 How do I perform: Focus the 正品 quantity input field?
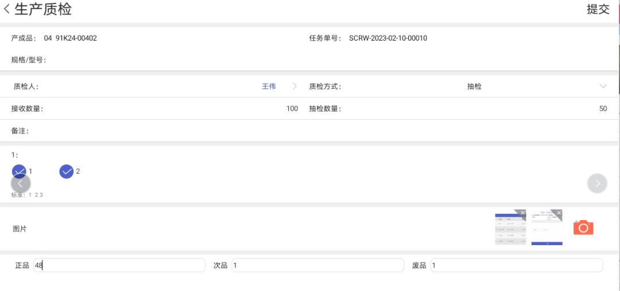tap(119, 265)
